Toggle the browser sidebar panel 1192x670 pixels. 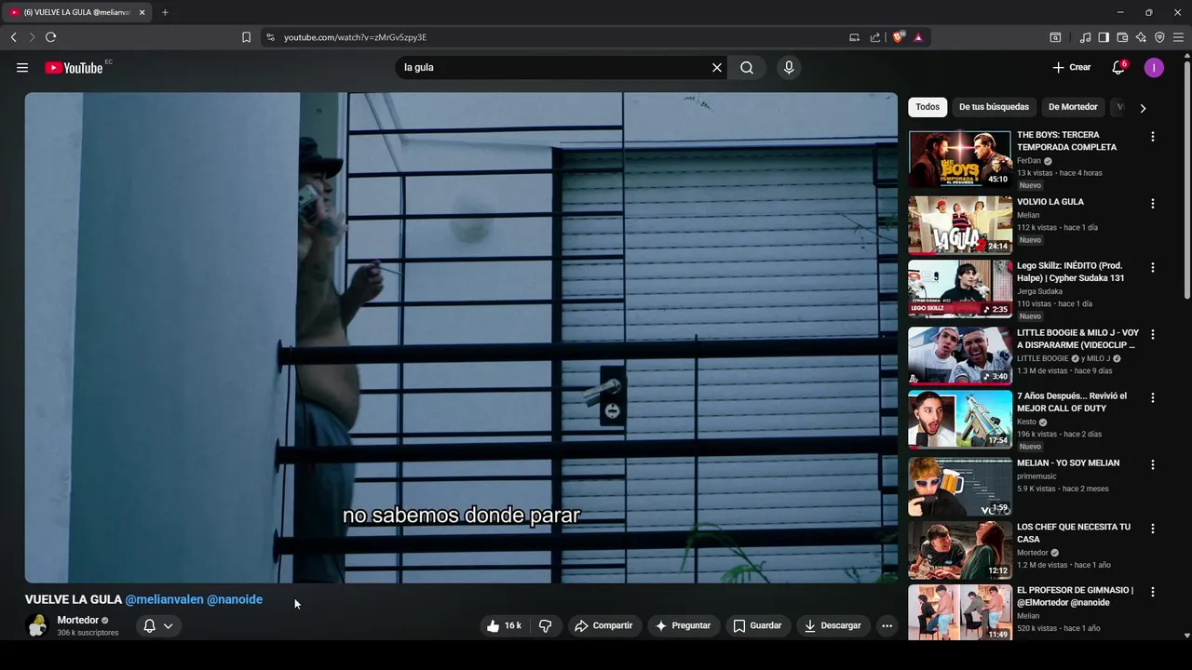[1104, 37]
